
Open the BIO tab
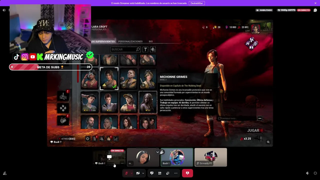pyautogui.click(x=151, y=41)
